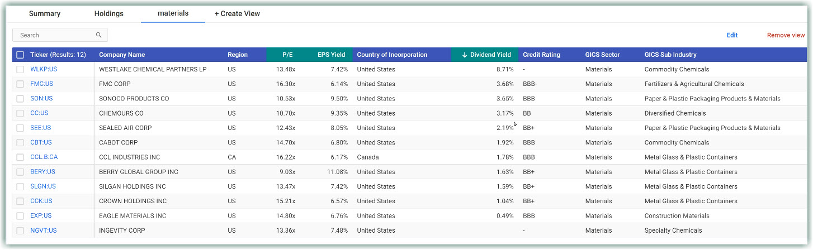Click the 11.08% EPS yield value
The width and height of the screenshot is (813, 250).
[338, 172]
